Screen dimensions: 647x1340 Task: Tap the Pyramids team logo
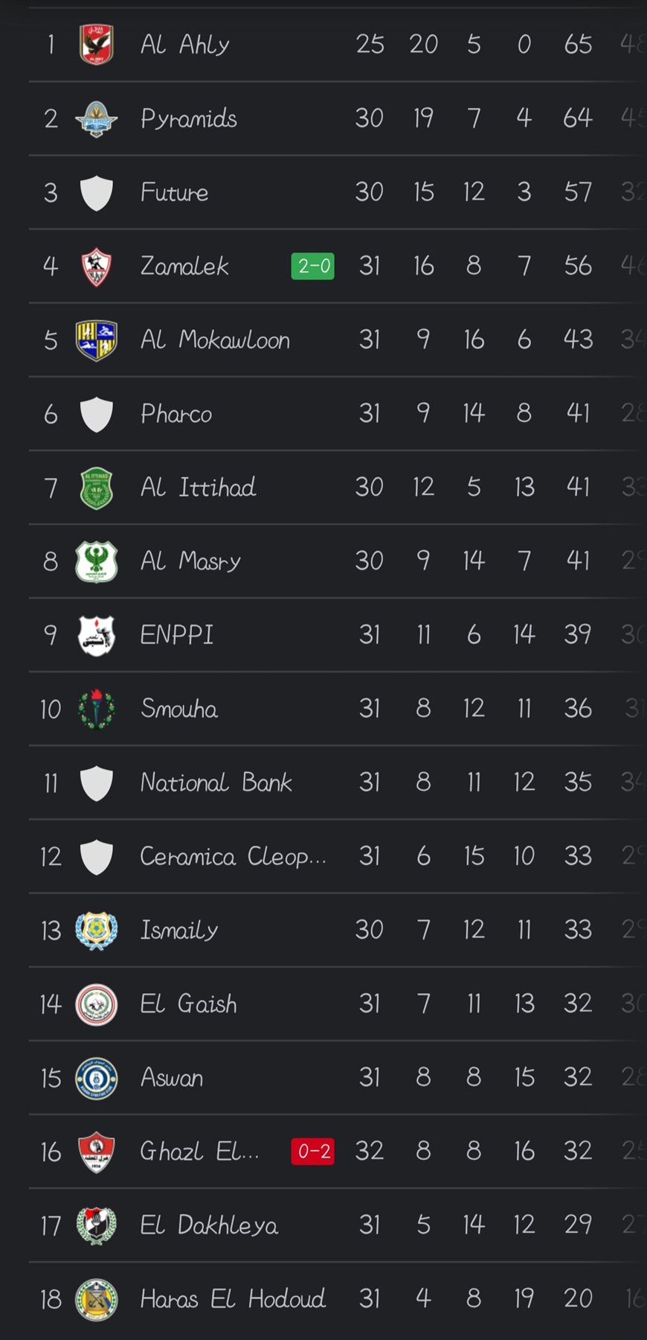click(x=97, y=118)
